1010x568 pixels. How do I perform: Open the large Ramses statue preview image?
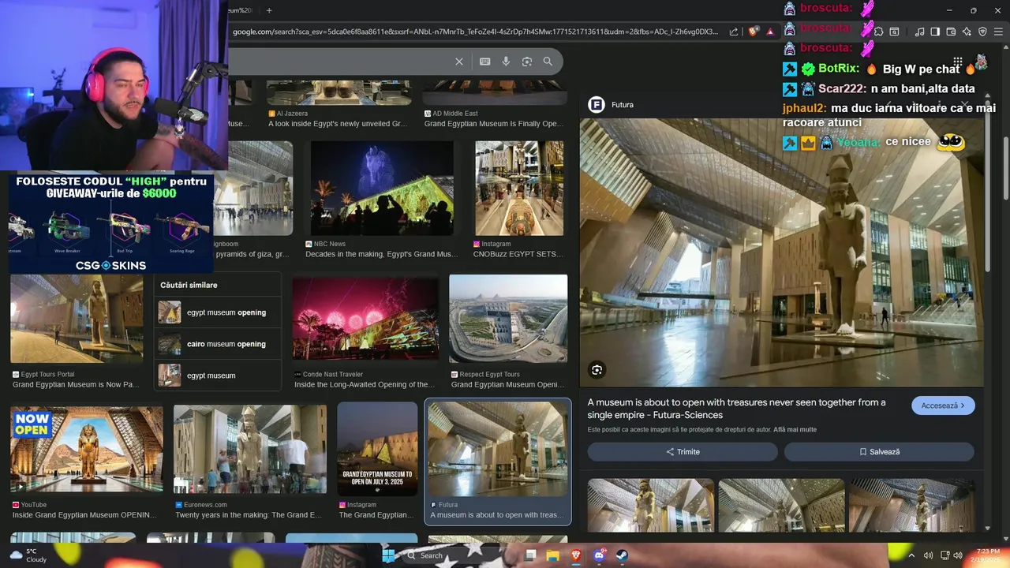pos(782,252)
